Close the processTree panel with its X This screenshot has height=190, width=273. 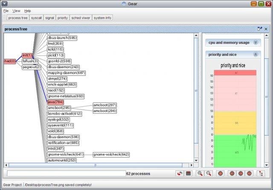click(266, 29)
